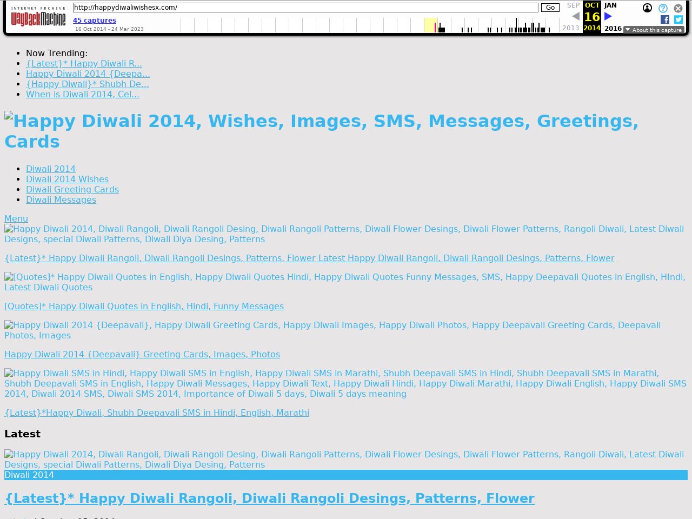This screenshot has height=519, width=692.
Task: Expand the About this capture dropdown
Action: pos(653,30)
